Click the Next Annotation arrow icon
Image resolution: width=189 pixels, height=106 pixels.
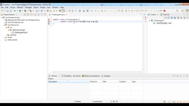coord(132,11)
